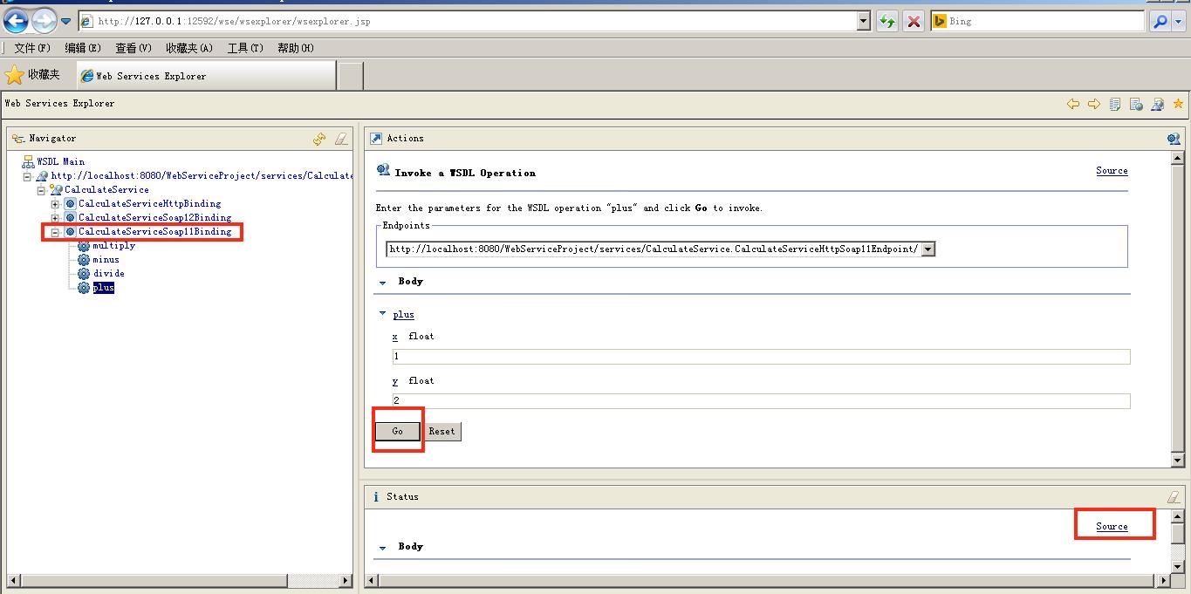Open the 收藏夹(A) menu in menu bar
This screenshot has width=1191, height=594.
point(188,48)
